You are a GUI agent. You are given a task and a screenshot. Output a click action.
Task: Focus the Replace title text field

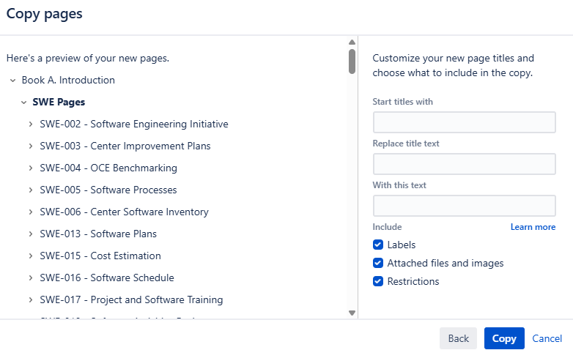[x=464, y=164]
